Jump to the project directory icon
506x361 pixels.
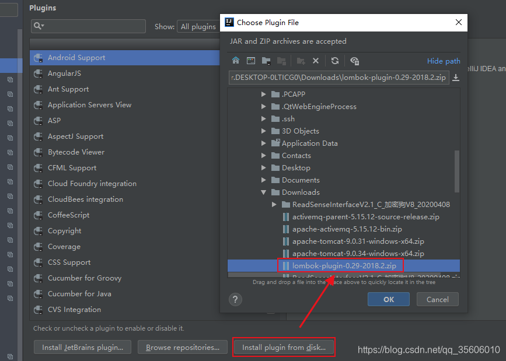(266, 61)
